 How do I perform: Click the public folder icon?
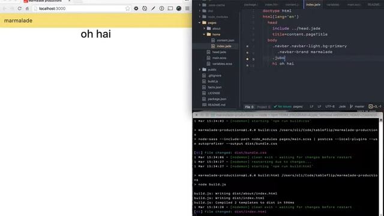(x=204, y=70)
